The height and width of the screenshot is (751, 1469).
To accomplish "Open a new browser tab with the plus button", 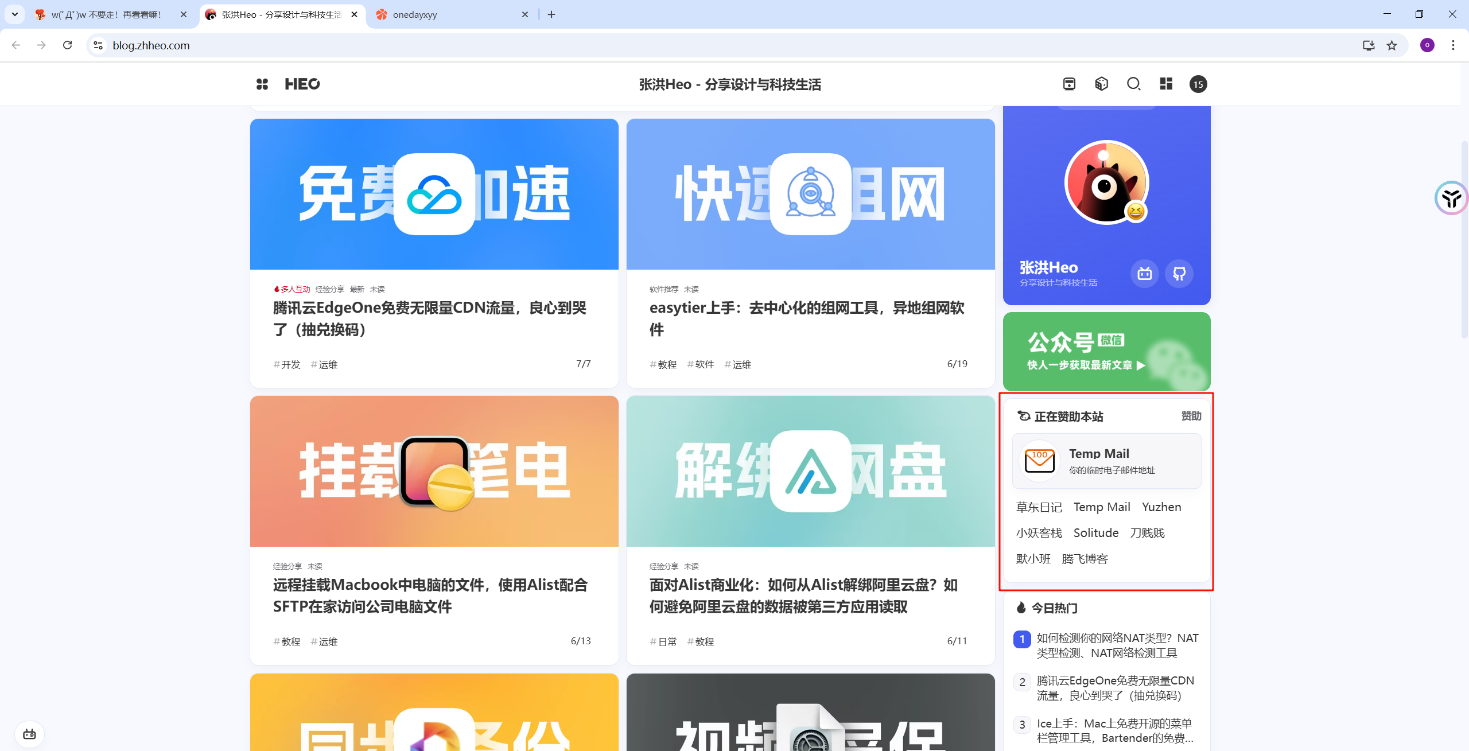I will point(551,14).
